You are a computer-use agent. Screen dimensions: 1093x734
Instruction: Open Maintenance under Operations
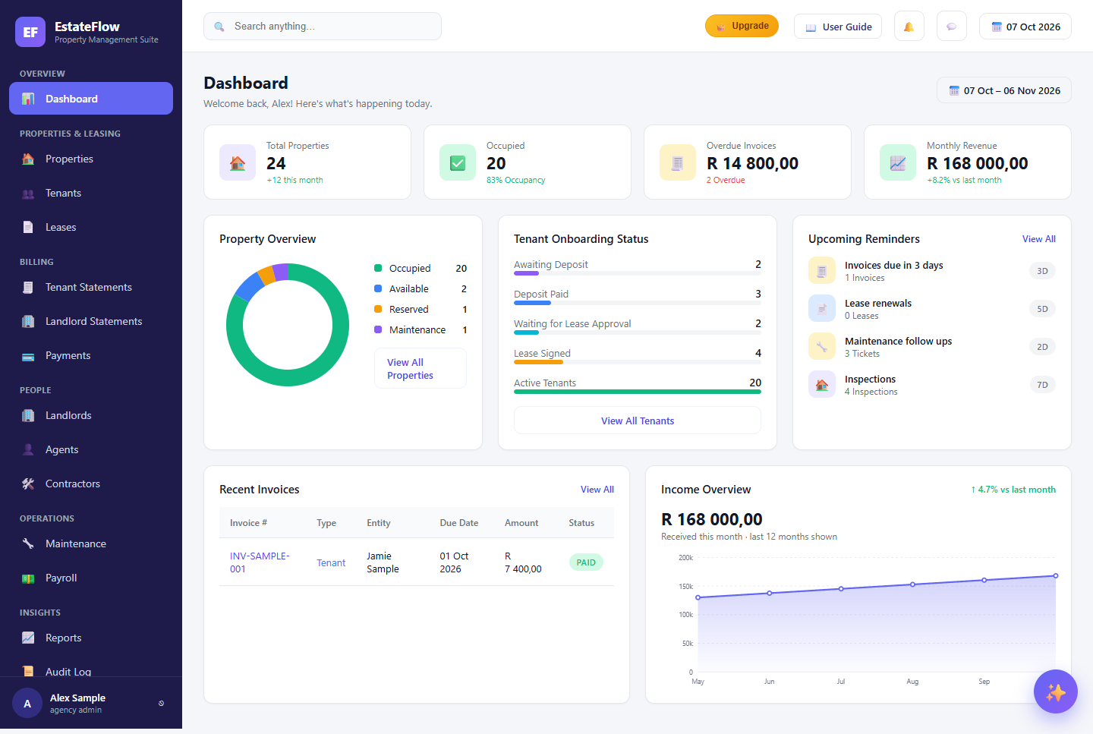point(91,543)
